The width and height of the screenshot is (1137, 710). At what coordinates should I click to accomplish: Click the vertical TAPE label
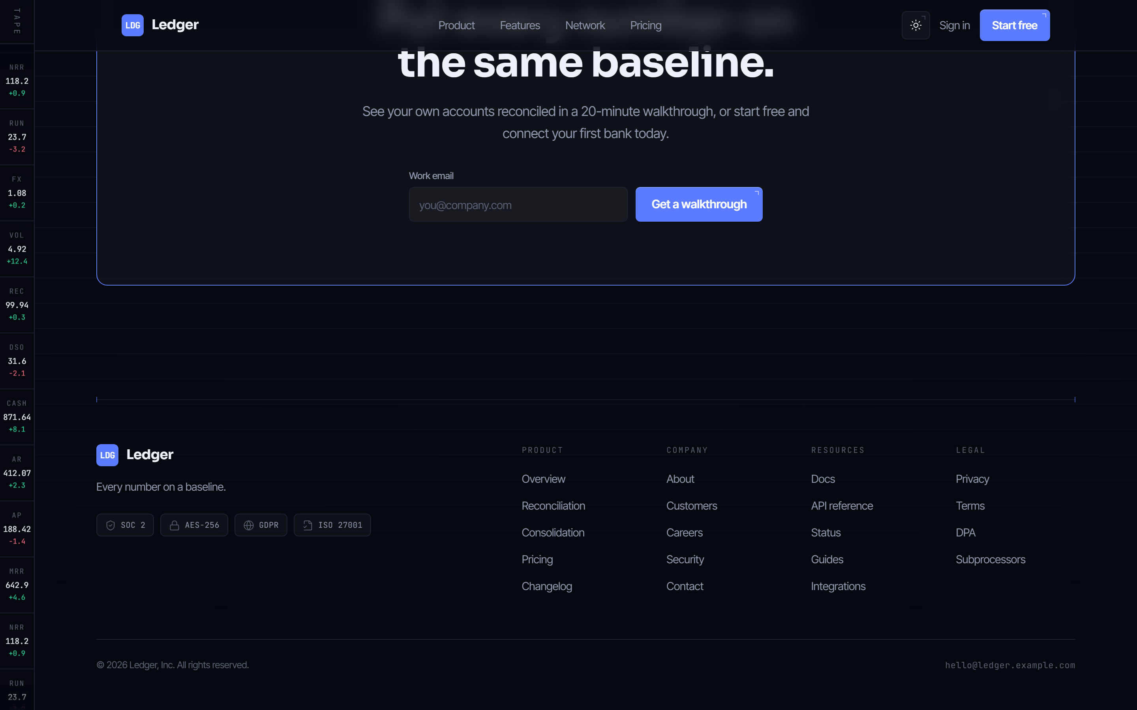click(x=17, y=21)
